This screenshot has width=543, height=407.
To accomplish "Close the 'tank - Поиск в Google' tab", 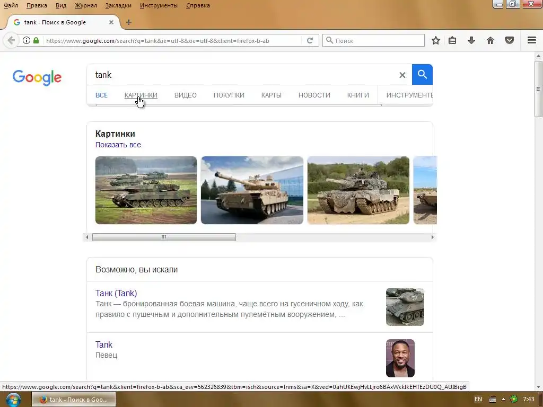I will [111, 22].
